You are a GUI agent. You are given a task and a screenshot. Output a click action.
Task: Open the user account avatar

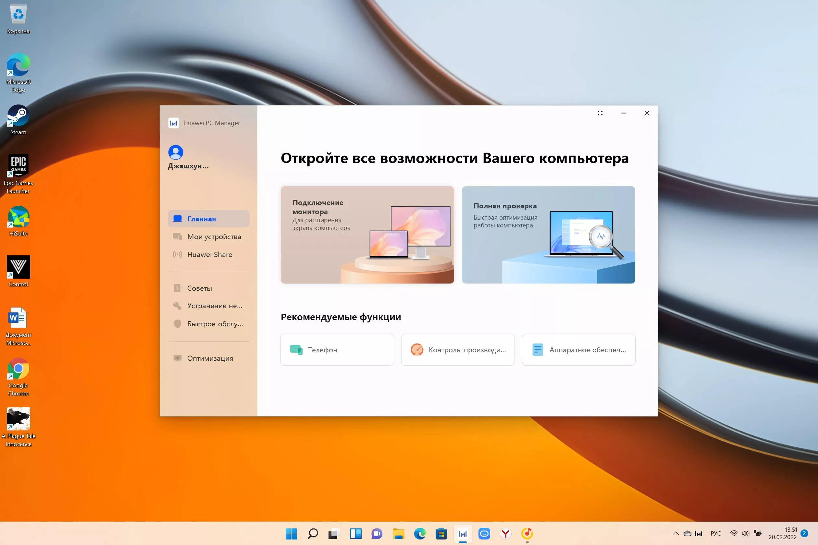tap(176, 152)
